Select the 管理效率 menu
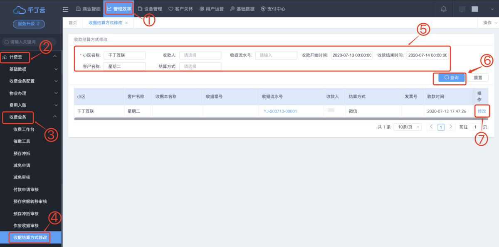The width and height of the screenshot is (499, 247). click(119, 9)
